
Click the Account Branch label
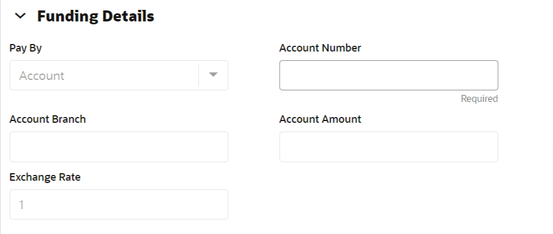point(47,119)
